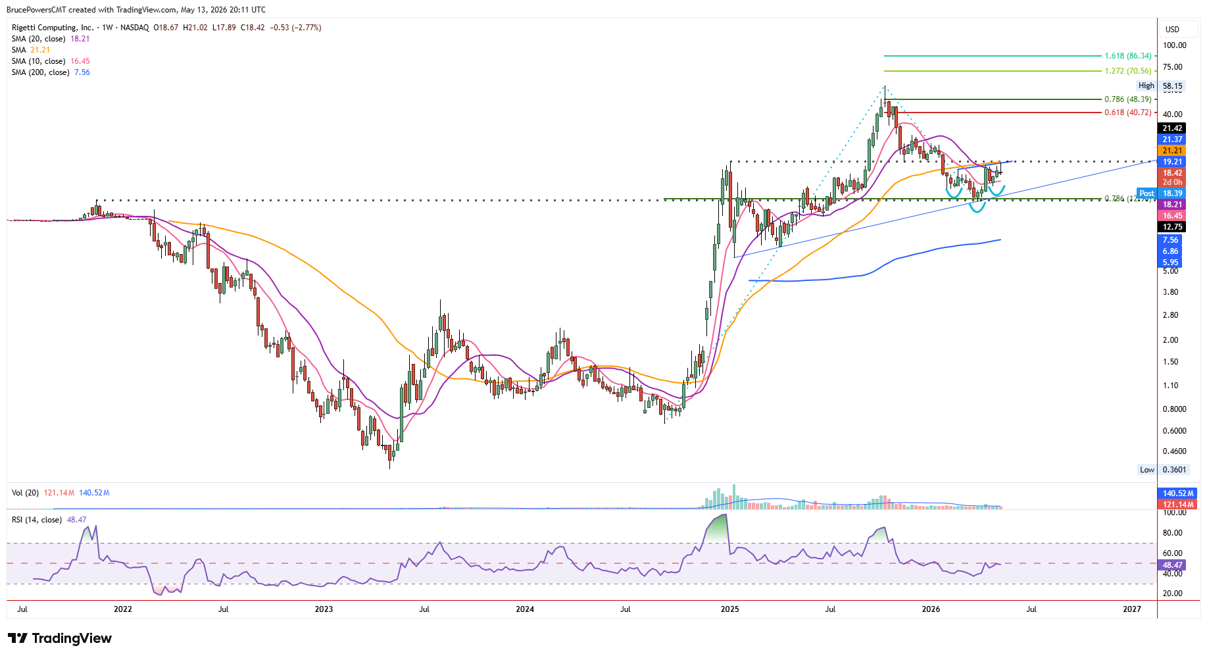
Task: Click the 0.4600 price axis label
Action: point(1175,451)
